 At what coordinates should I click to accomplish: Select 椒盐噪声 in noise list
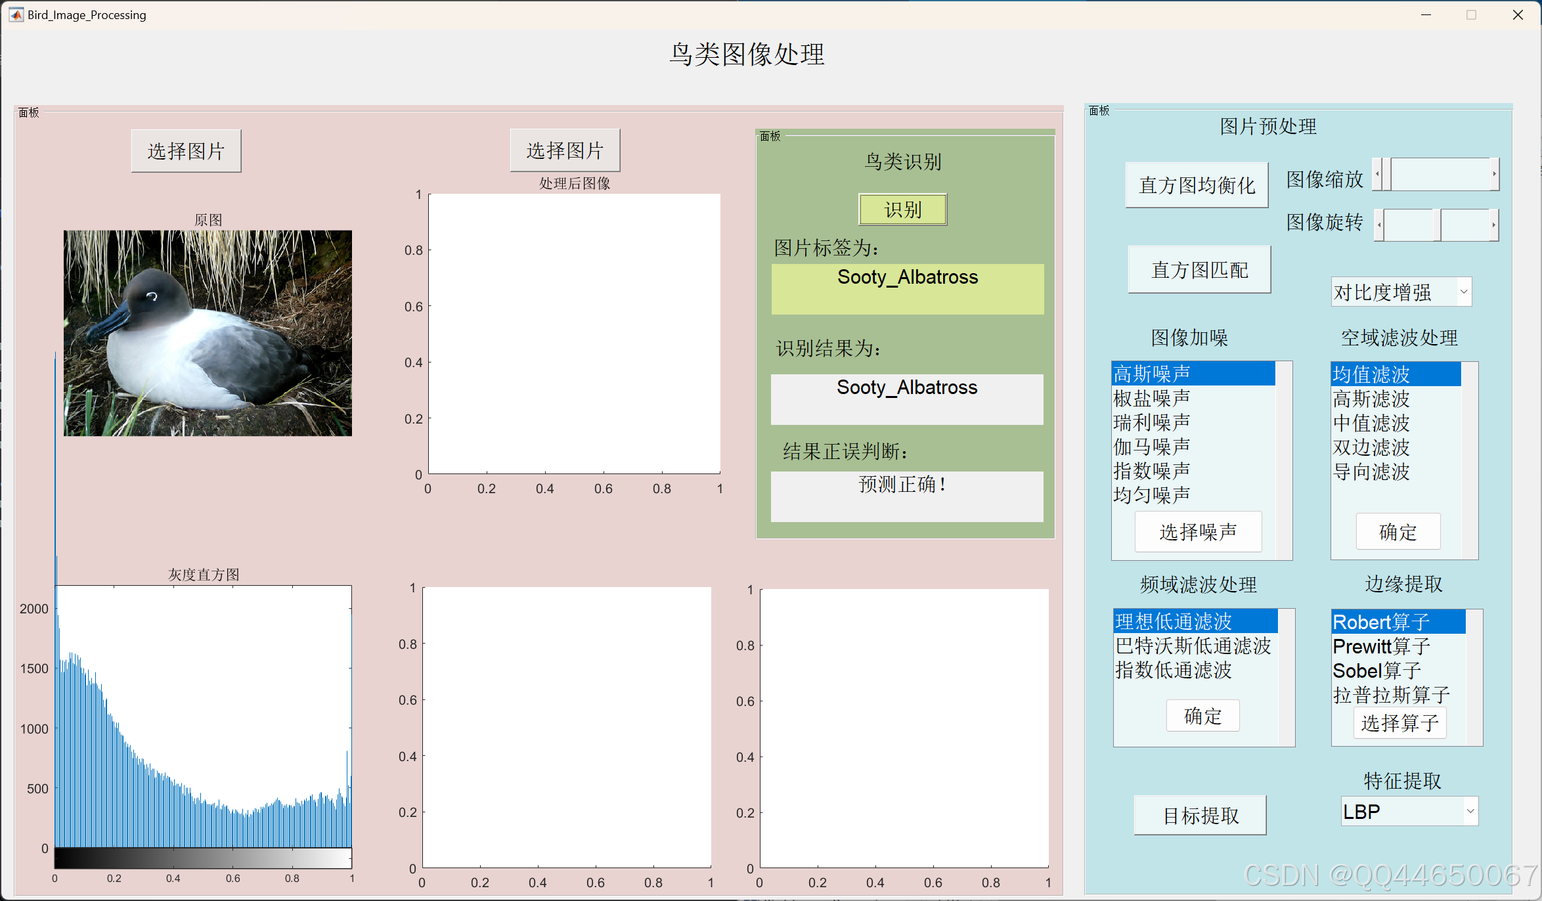click(x=1152, y=398)
